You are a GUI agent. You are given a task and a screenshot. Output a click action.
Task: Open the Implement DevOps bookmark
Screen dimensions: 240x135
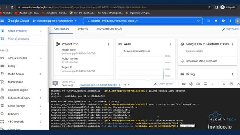click(138, 13)
